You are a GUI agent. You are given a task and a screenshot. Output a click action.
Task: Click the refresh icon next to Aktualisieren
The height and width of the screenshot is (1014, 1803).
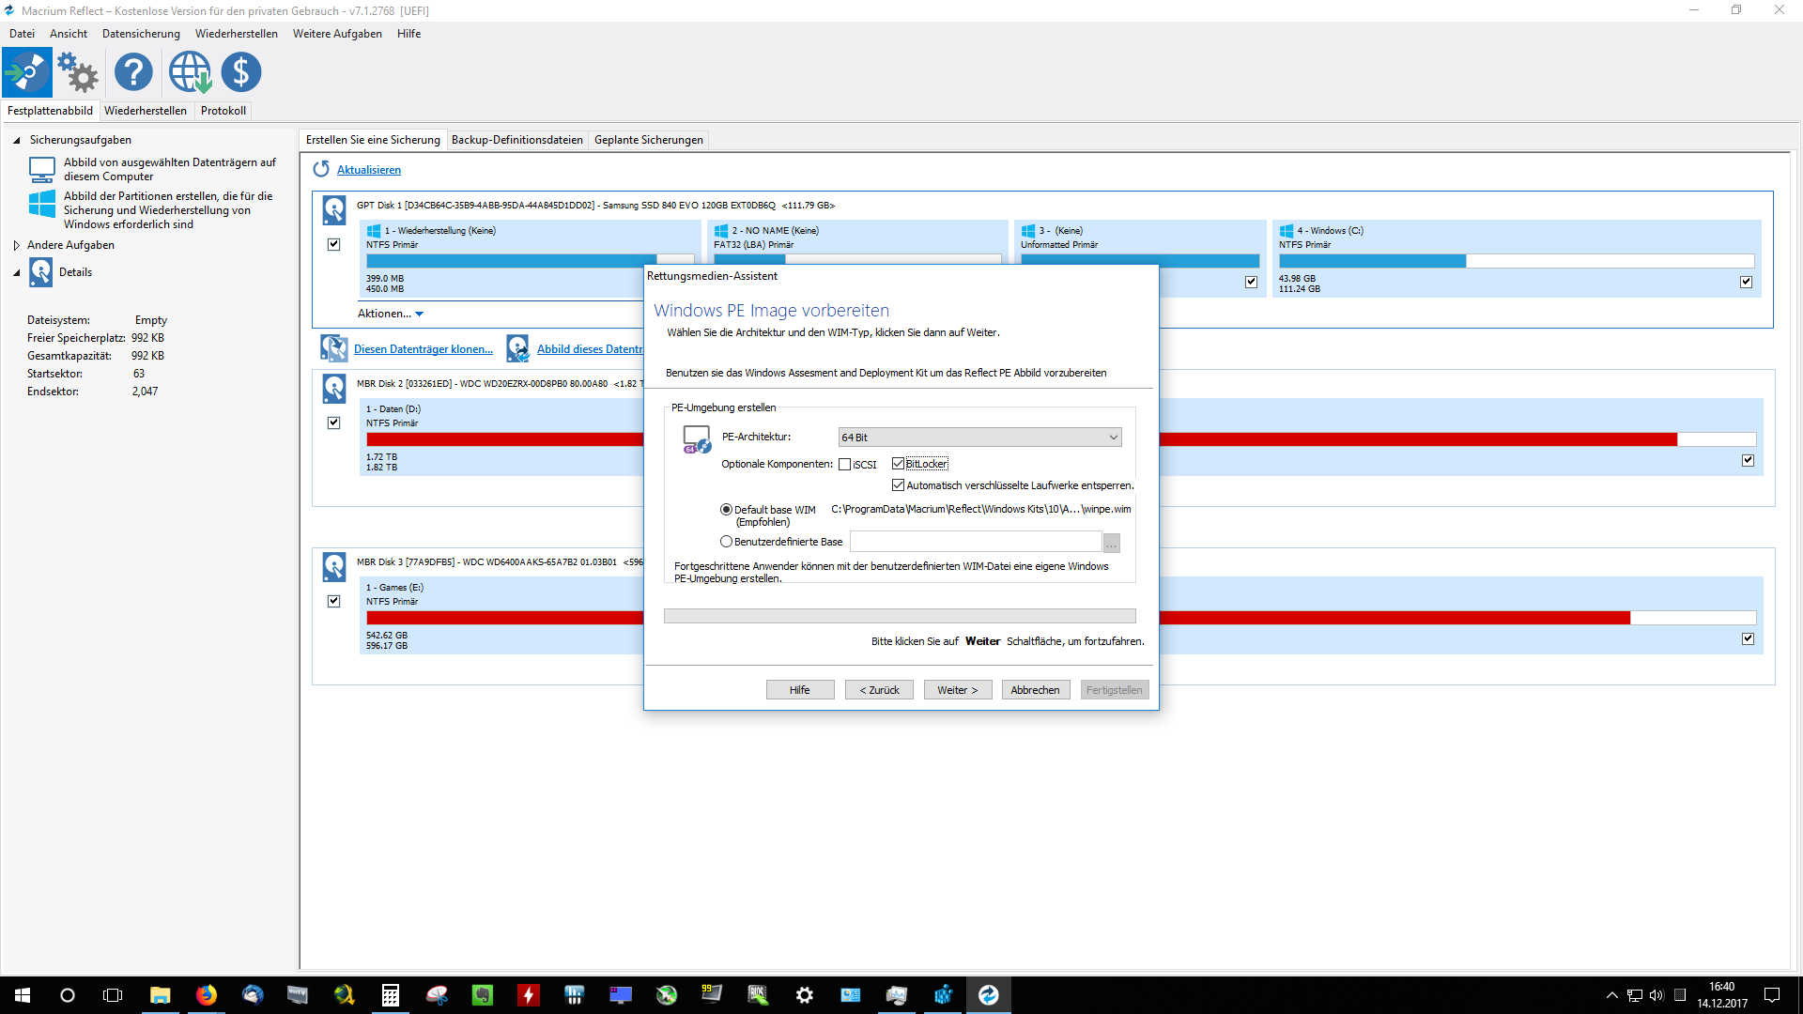(x=321, y=169)
